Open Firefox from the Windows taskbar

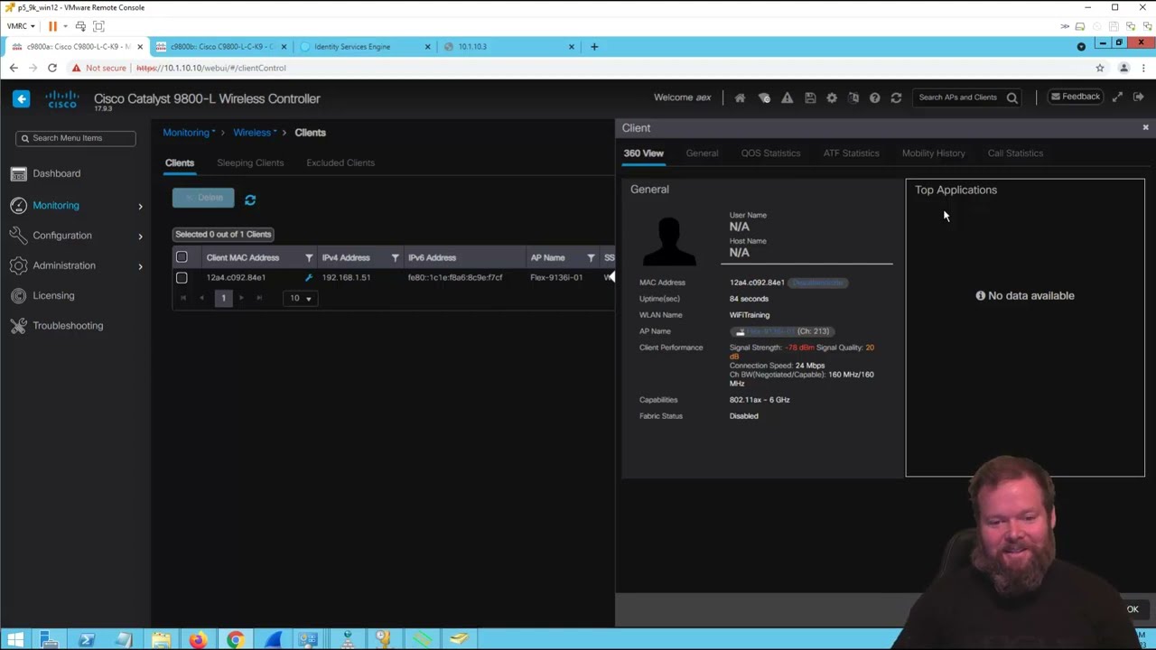pos(198,640)
